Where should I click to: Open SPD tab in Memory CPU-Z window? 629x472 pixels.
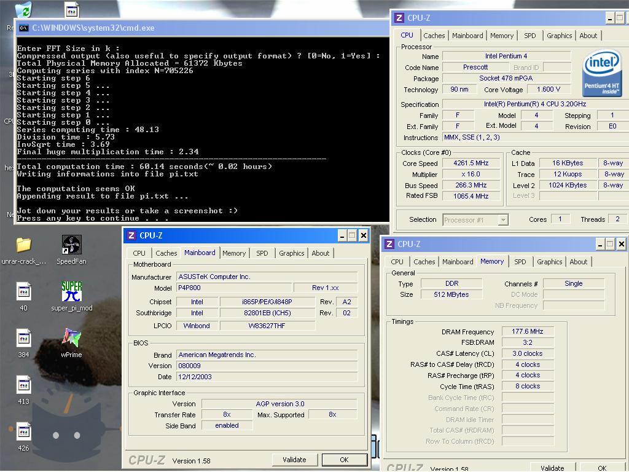(x=520, y=262)
